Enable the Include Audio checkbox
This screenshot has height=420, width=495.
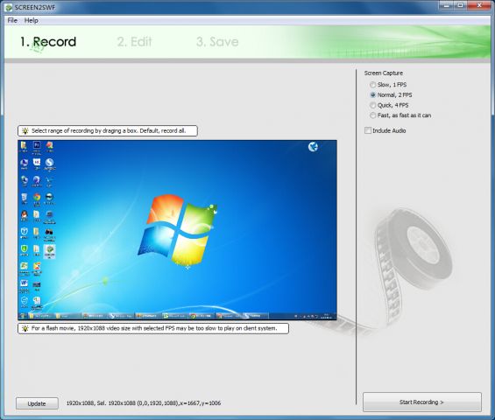(368, 130)
